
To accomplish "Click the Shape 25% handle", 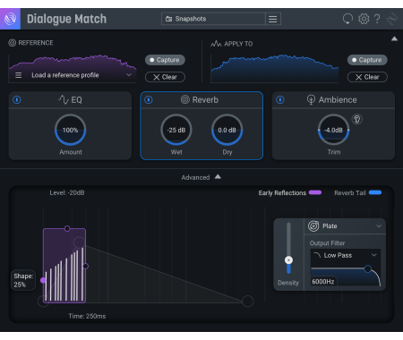I will pyautogui.click(x=43, y=280).
